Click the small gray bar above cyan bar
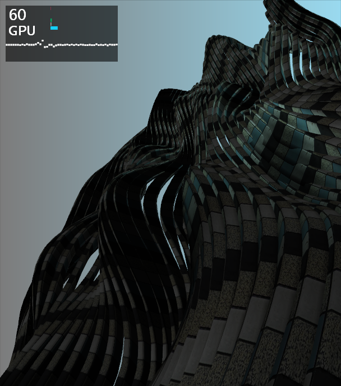 (x=51, y=24)
